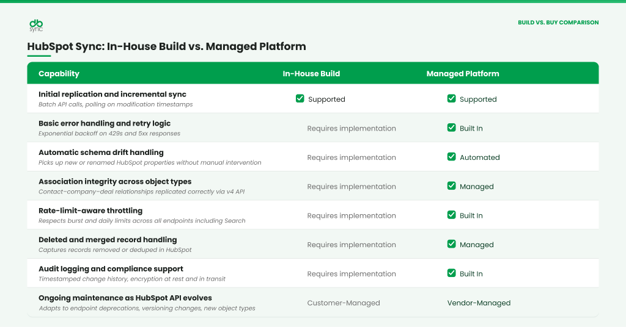Click checkmark in Association integrity row
Screen dimensions: 626x327
[x=452, y=185]
